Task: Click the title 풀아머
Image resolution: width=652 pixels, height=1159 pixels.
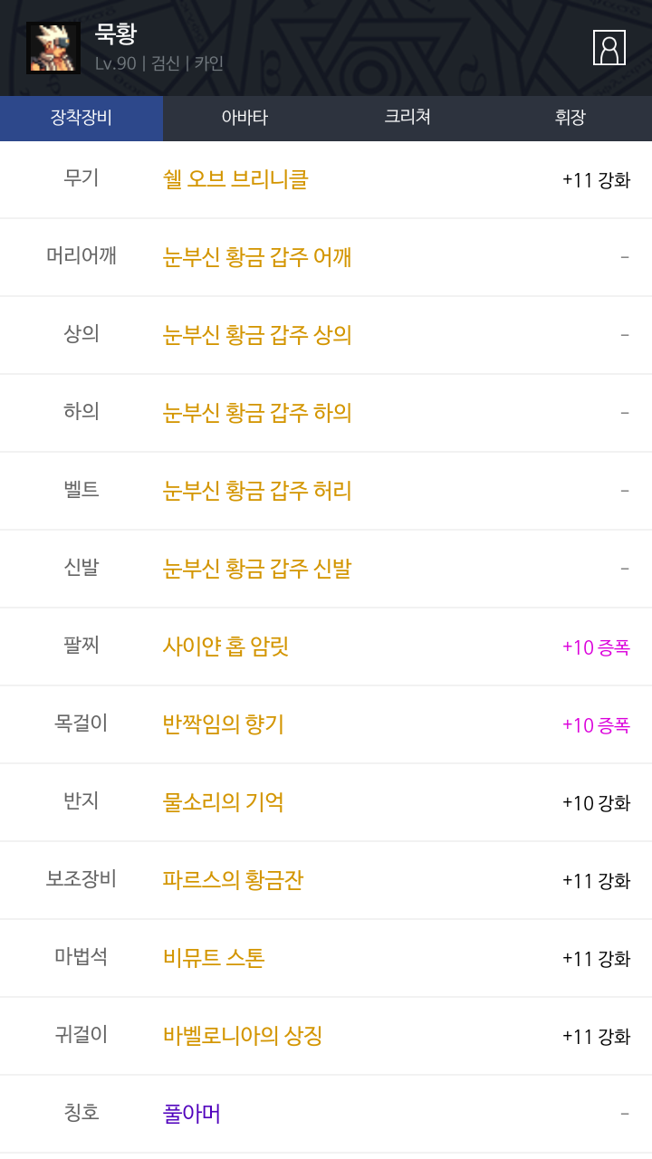Action: point(192,1114)
